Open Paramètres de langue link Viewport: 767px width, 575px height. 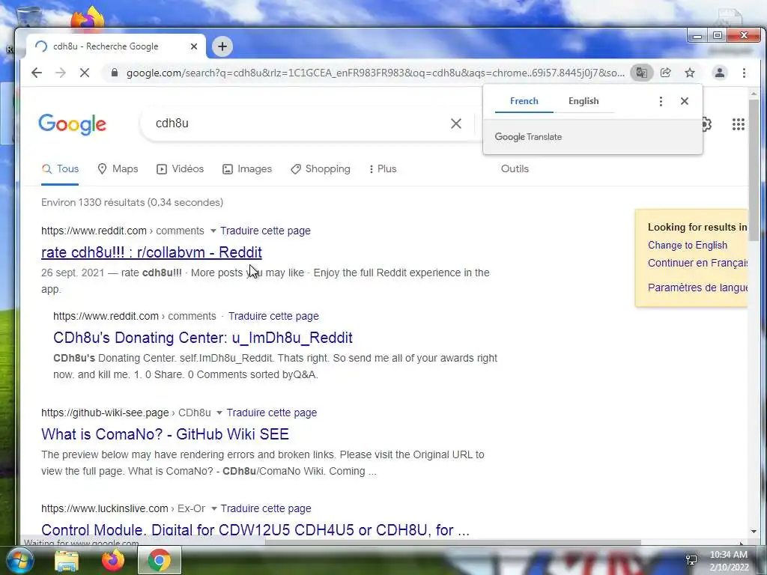[x=697, y=287]
